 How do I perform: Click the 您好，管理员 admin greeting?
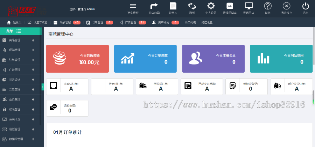click(82, 9)
